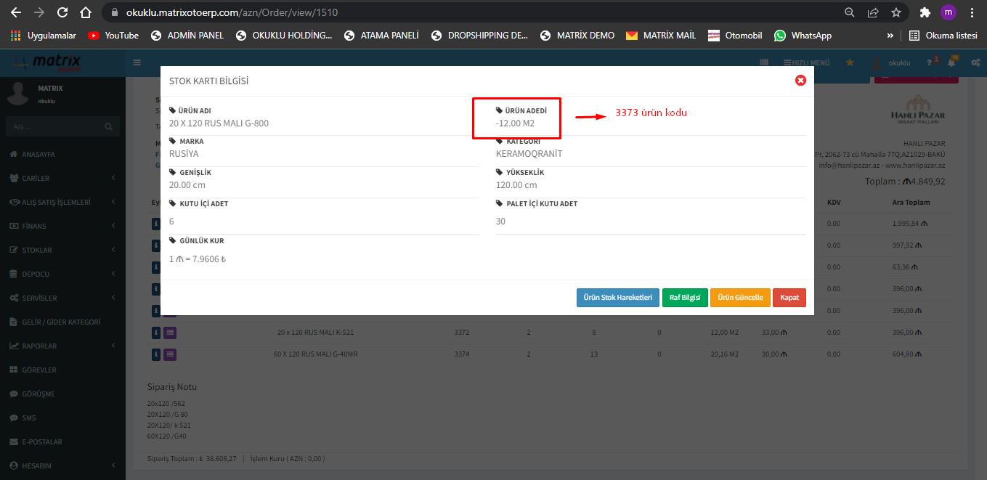Open the WhatsApp bookmark
The image size is (987, 480).
point(803,35)
